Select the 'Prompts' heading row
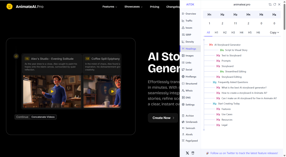 (224, 61)
